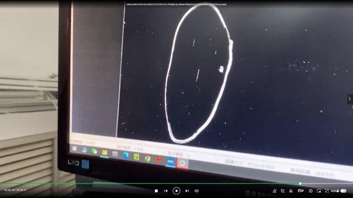This screenshot has height=198, width=353.
Task: Click the elapsed time display
Action: point(9,190)
